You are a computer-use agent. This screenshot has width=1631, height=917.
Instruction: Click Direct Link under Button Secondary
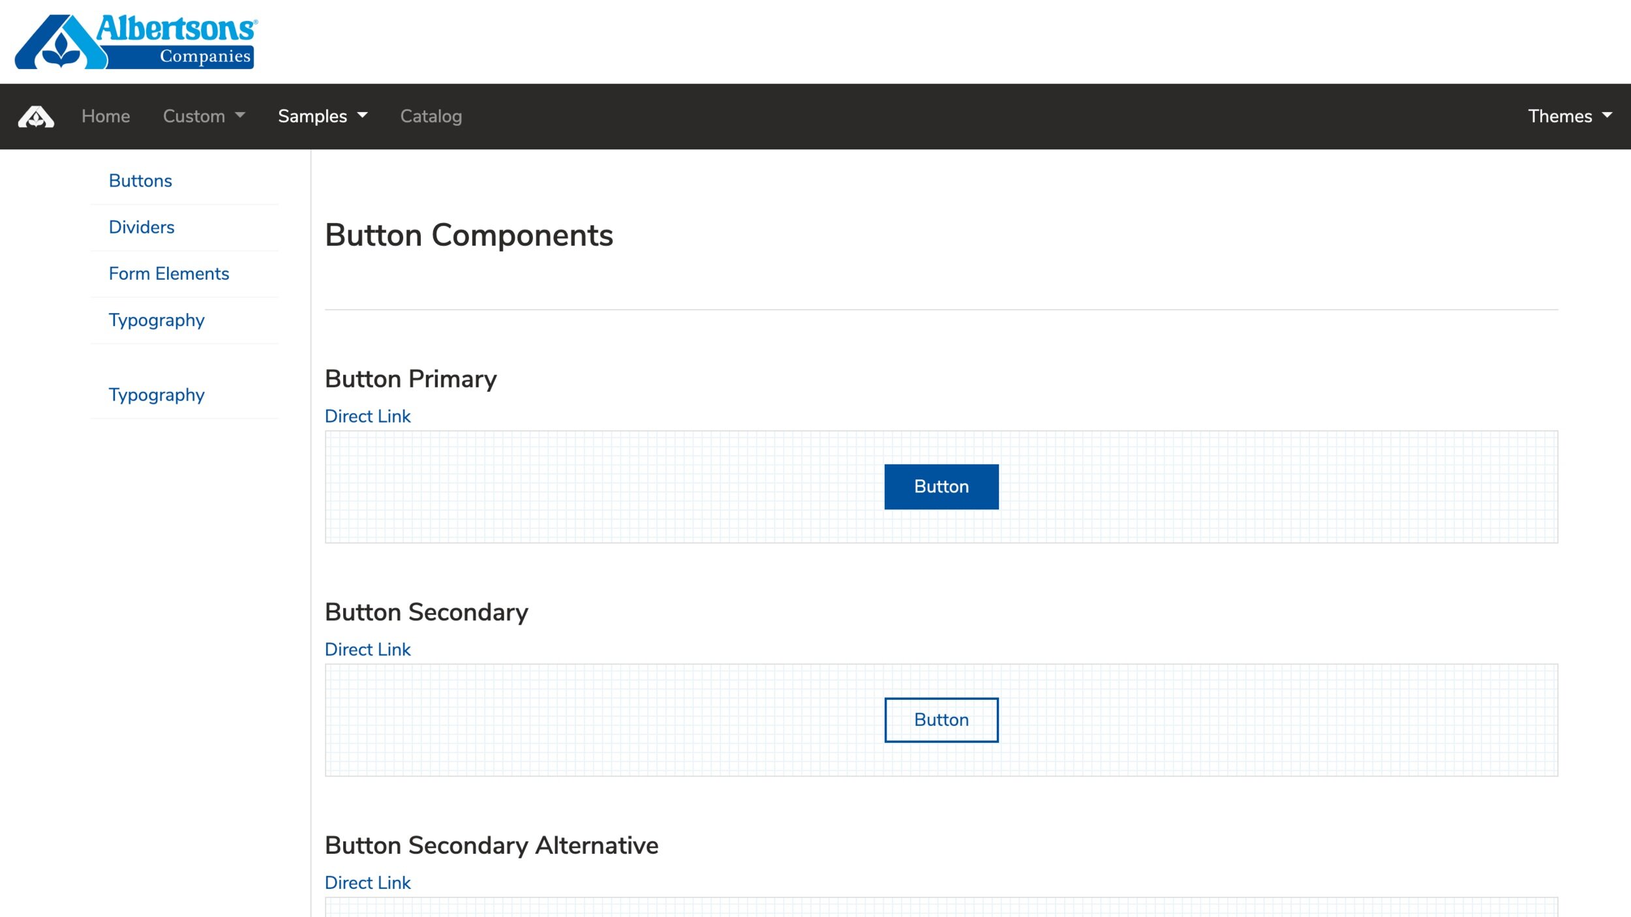367,649
